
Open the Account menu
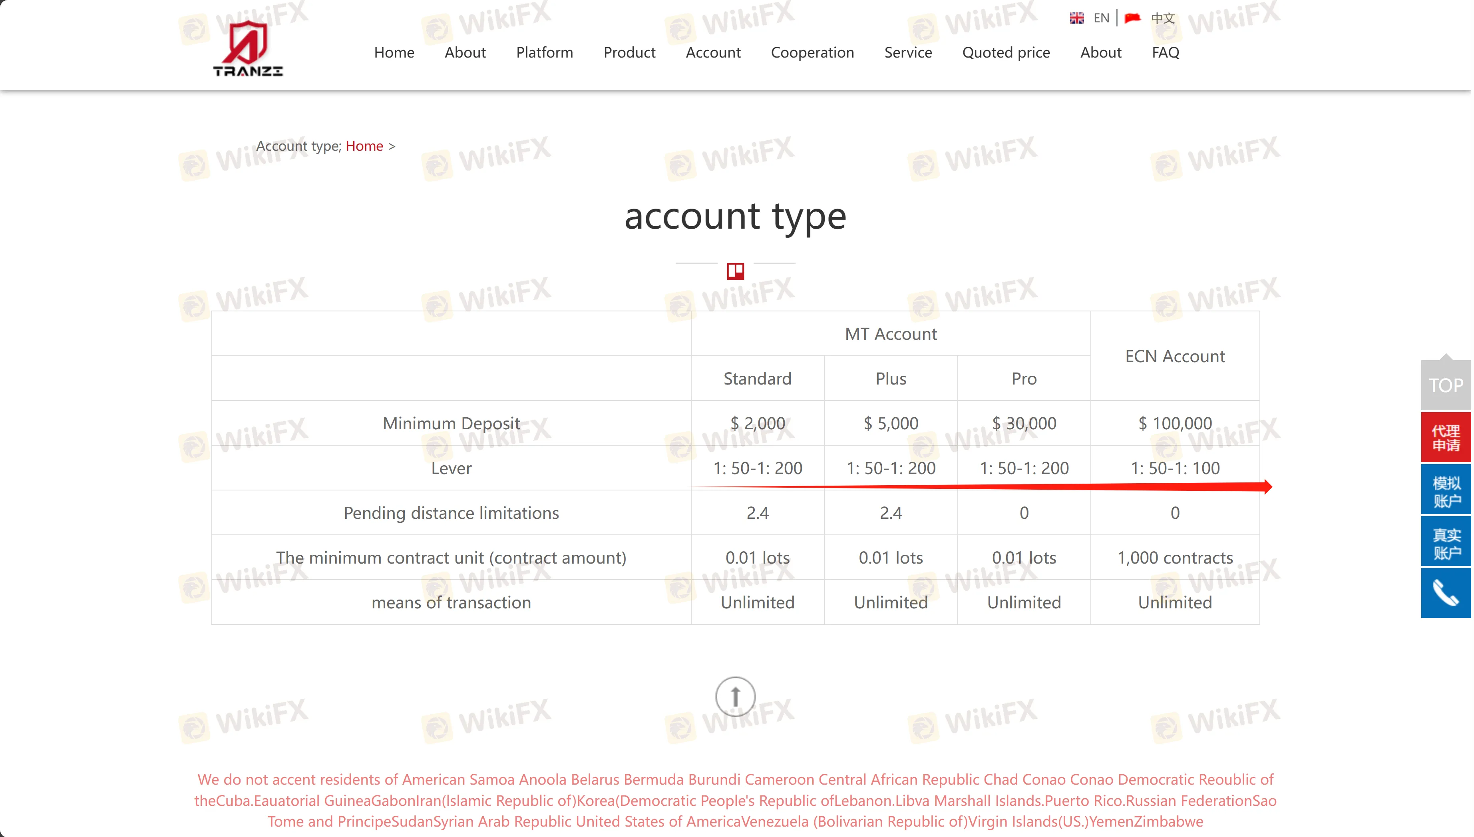(x=713, y=52)
